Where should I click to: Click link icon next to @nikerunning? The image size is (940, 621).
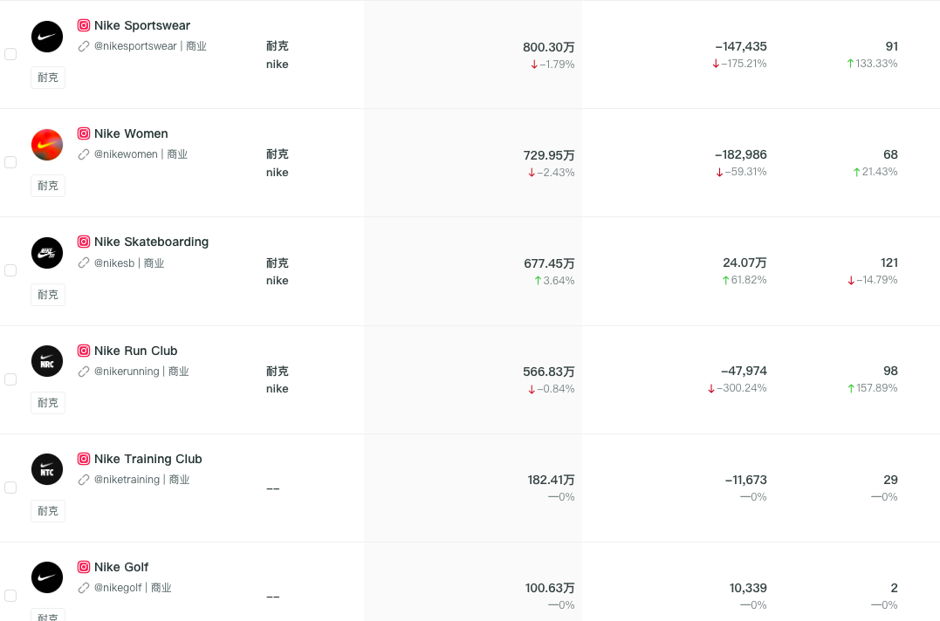point(84,372)
